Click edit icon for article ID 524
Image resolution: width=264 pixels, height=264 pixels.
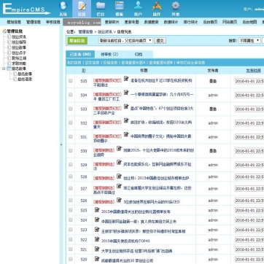point(97,220)
